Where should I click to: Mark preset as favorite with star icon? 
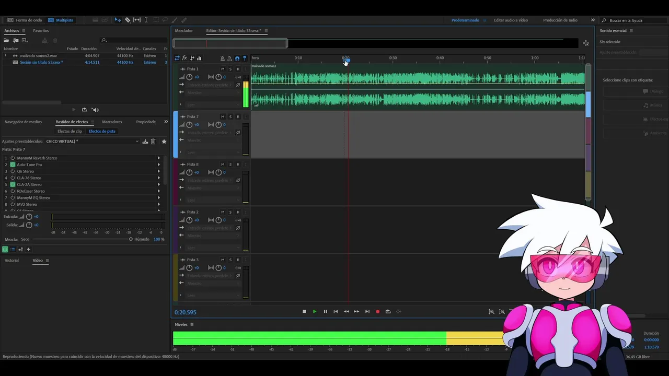(164, 142)
